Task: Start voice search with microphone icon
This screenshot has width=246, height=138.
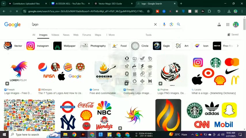Action: [x=164, y=24]
